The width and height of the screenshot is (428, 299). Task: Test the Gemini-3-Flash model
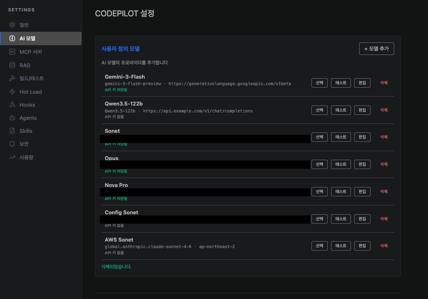[341, 83]
